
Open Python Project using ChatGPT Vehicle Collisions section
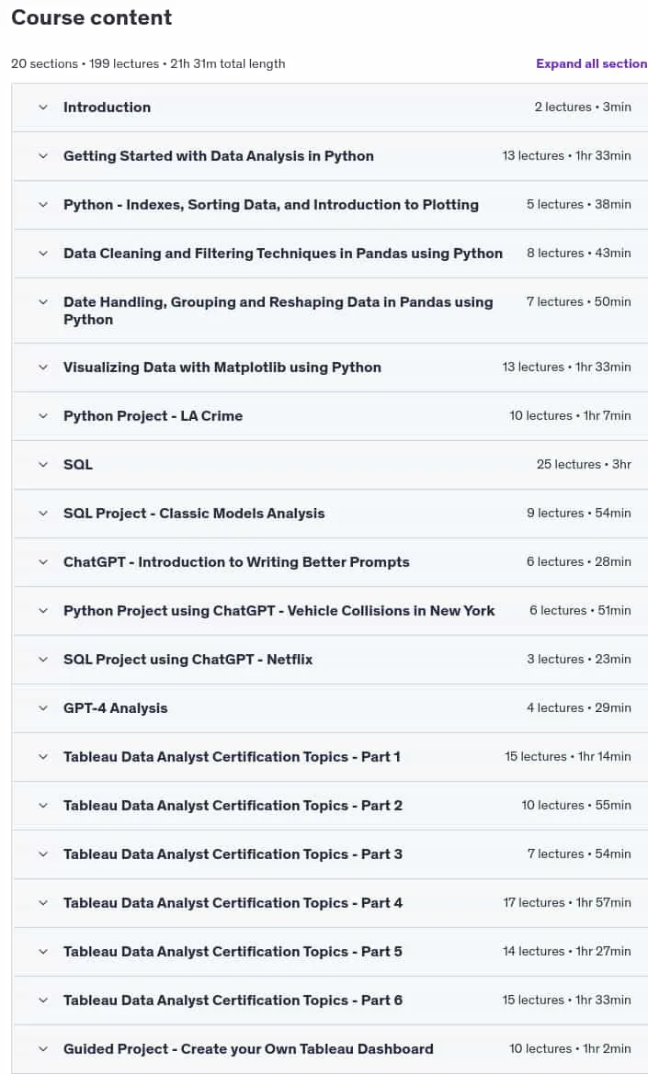click(330, 611)
